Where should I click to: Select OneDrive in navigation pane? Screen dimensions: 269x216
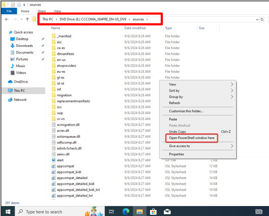click(18, 82)
